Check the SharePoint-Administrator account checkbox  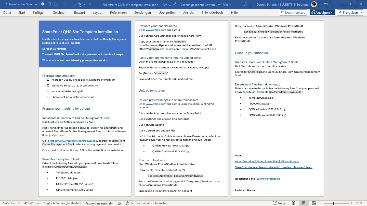pos(48,97)
